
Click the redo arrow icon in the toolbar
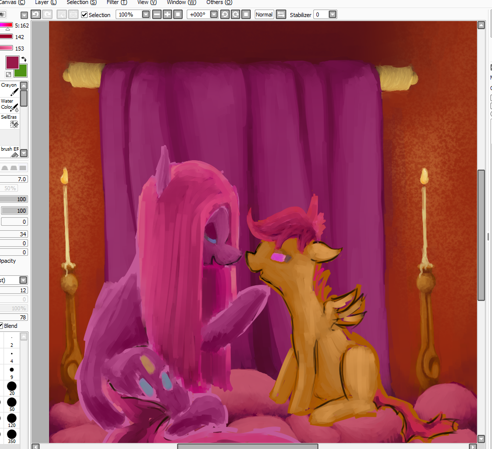point(48,15)
